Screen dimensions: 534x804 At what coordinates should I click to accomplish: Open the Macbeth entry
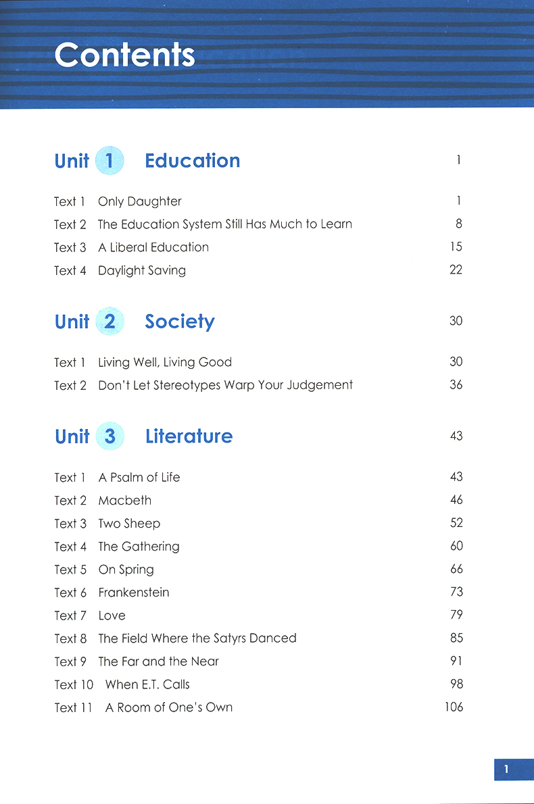(124, 501)
